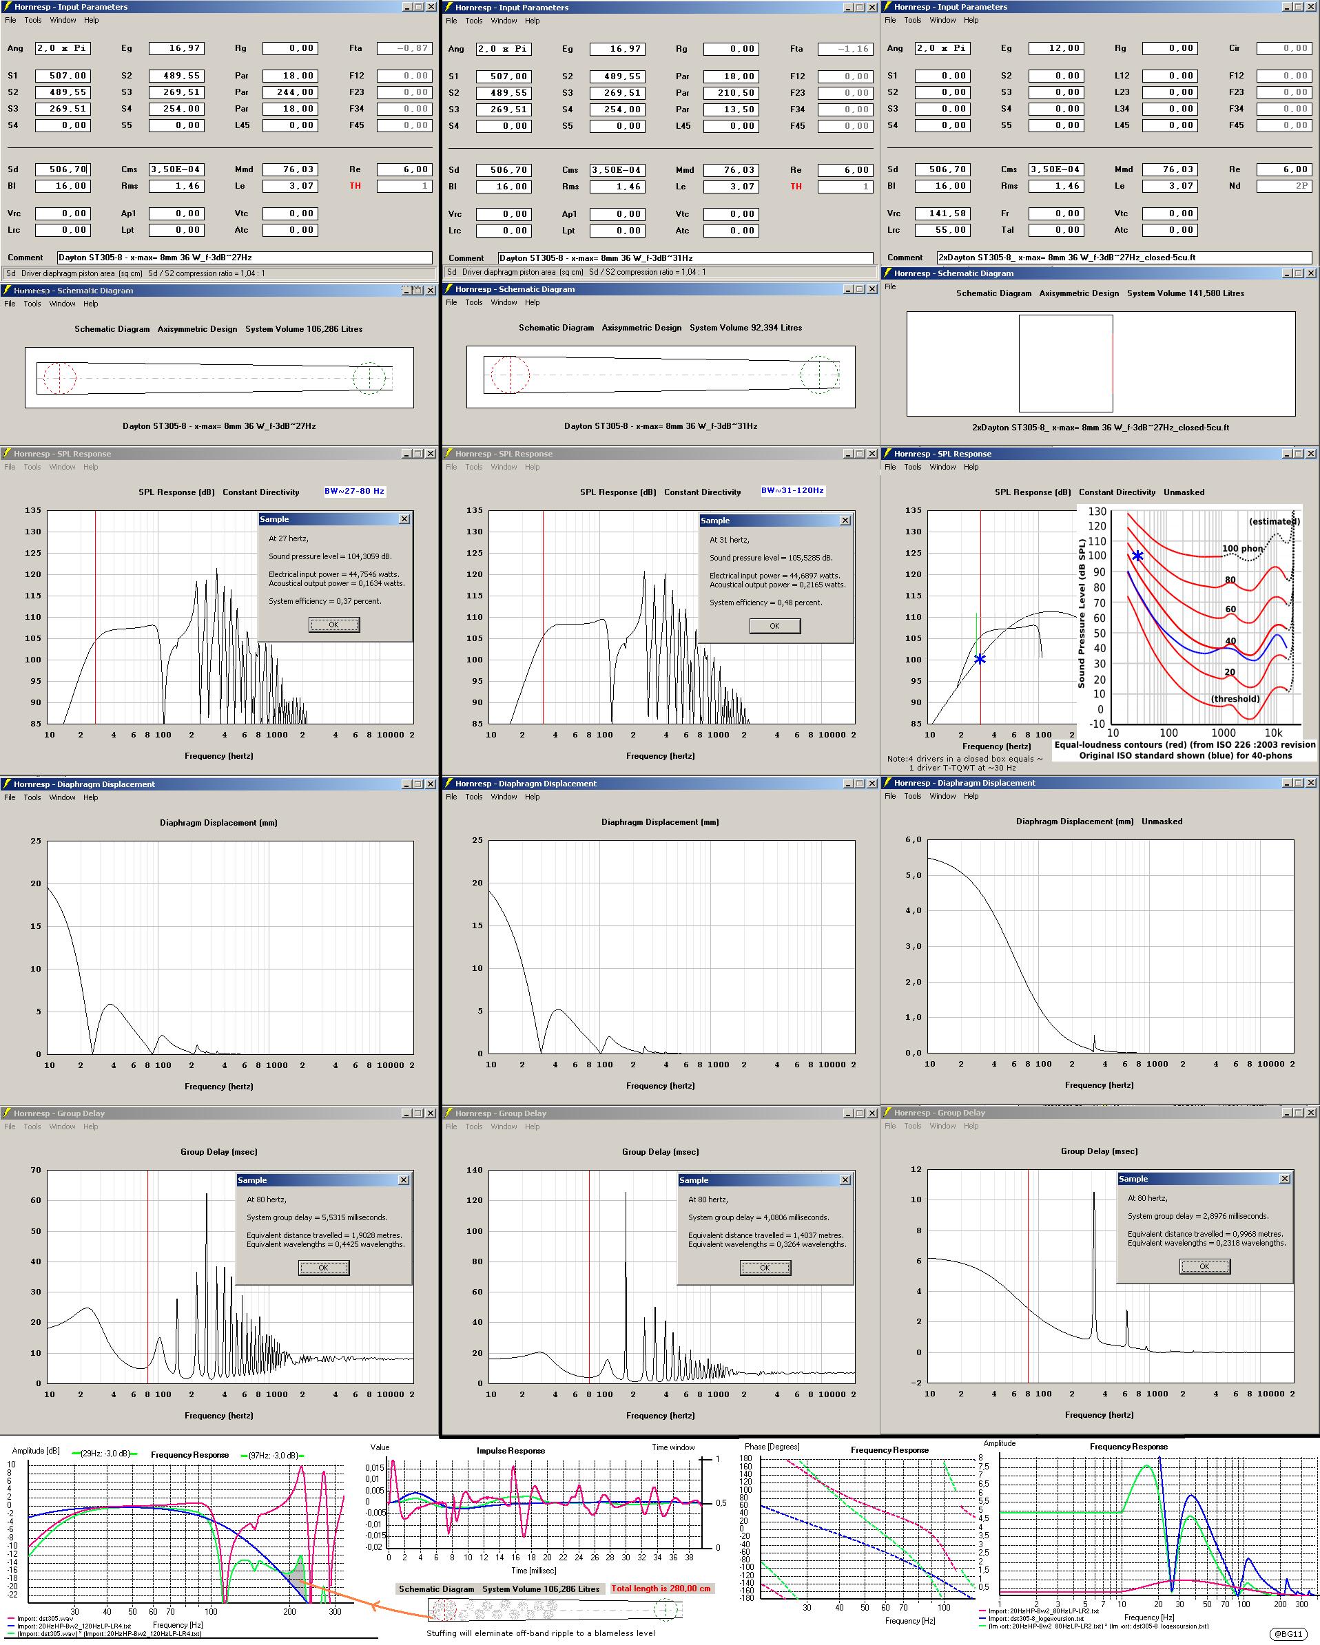Click the blue BW~27-80 Hz label
This screenshot has width=1320, height=1645.
[354, 492]
